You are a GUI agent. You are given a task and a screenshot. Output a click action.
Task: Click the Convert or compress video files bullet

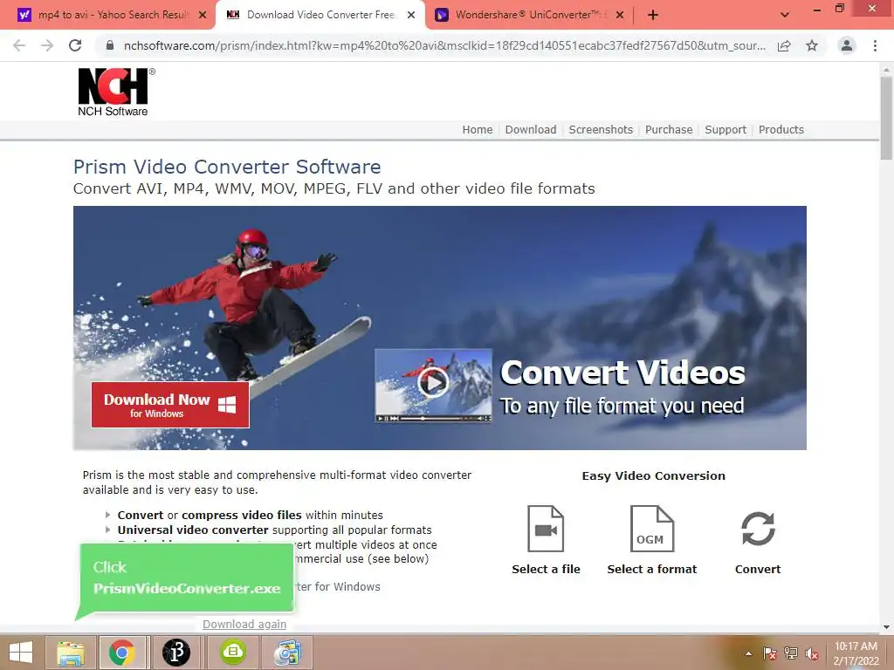tap(250, 515)
